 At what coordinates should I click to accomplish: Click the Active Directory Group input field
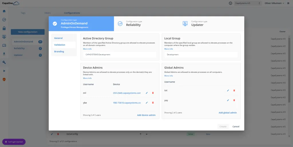point(120,55)
